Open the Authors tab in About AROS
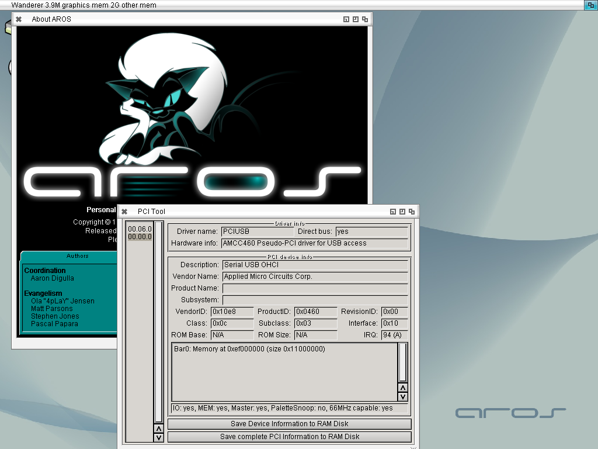Viewport: 598px width, 449px height. click(x=78, y=256)
